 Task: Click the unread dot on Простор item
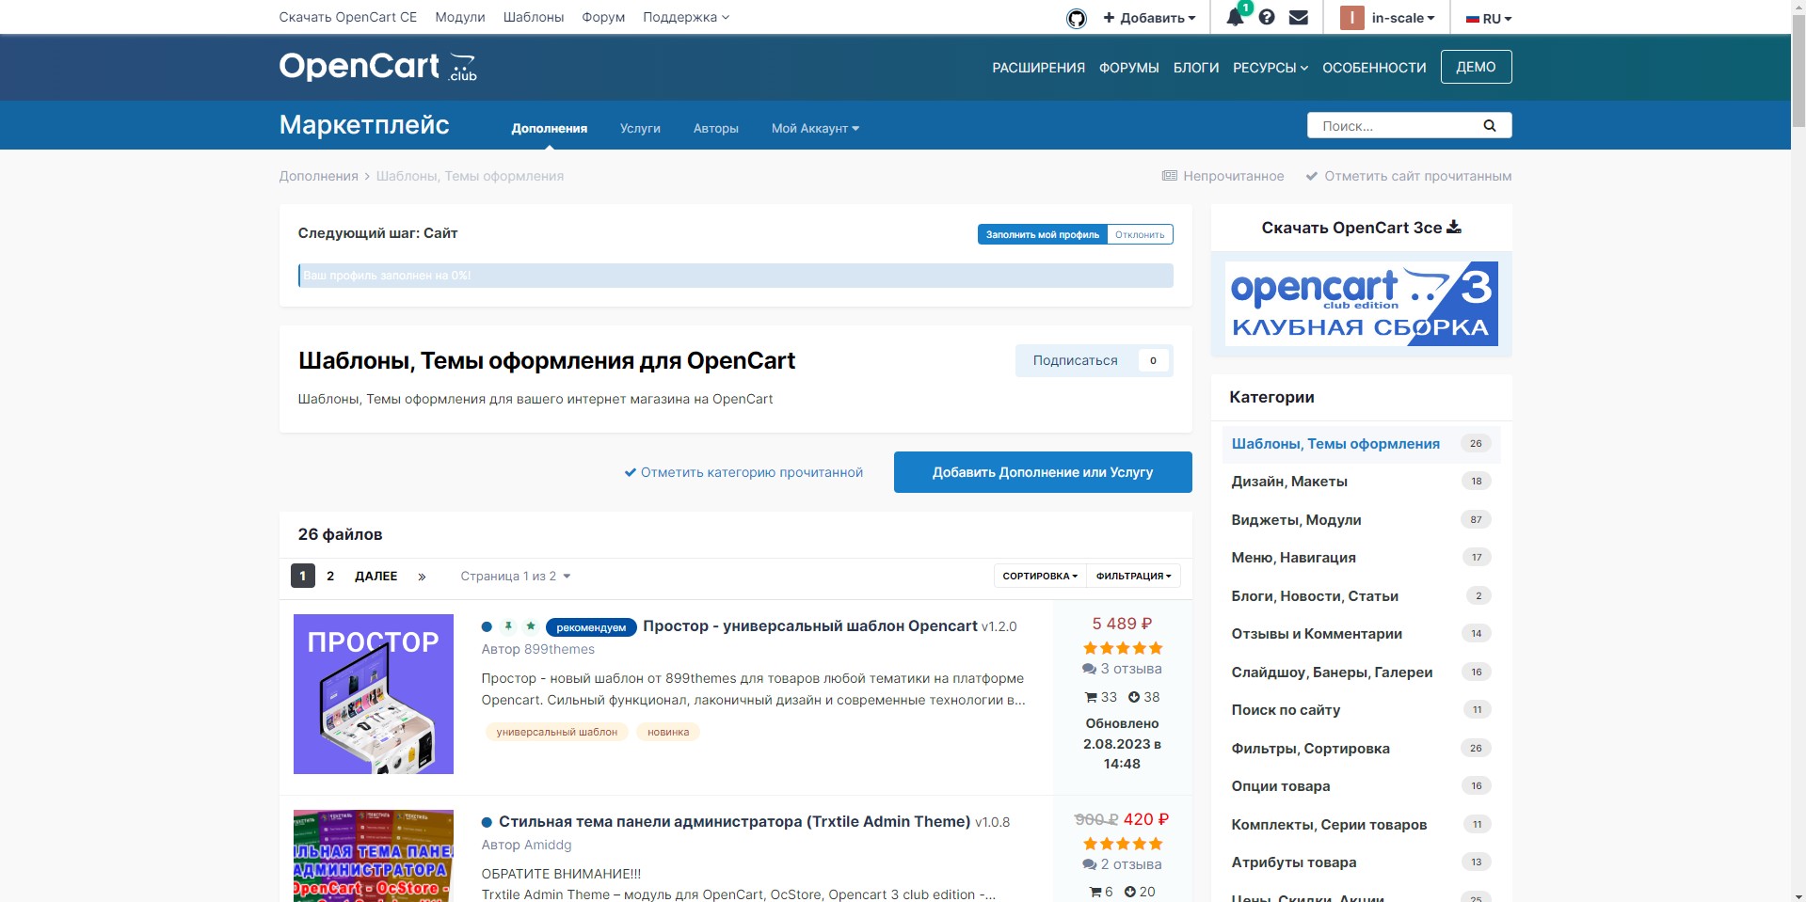click(487, 626)
